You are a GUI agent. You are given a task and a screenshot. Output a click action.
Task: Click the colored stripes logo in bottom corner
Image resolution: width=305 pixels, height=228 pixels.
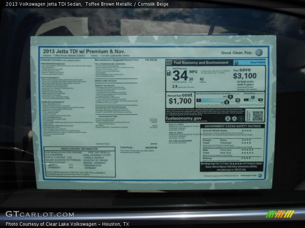point(280,214)
